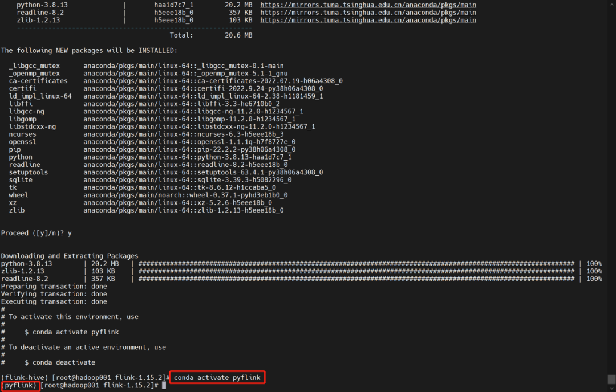Click the '# To activate this environment, use' line

click(70, 317)
